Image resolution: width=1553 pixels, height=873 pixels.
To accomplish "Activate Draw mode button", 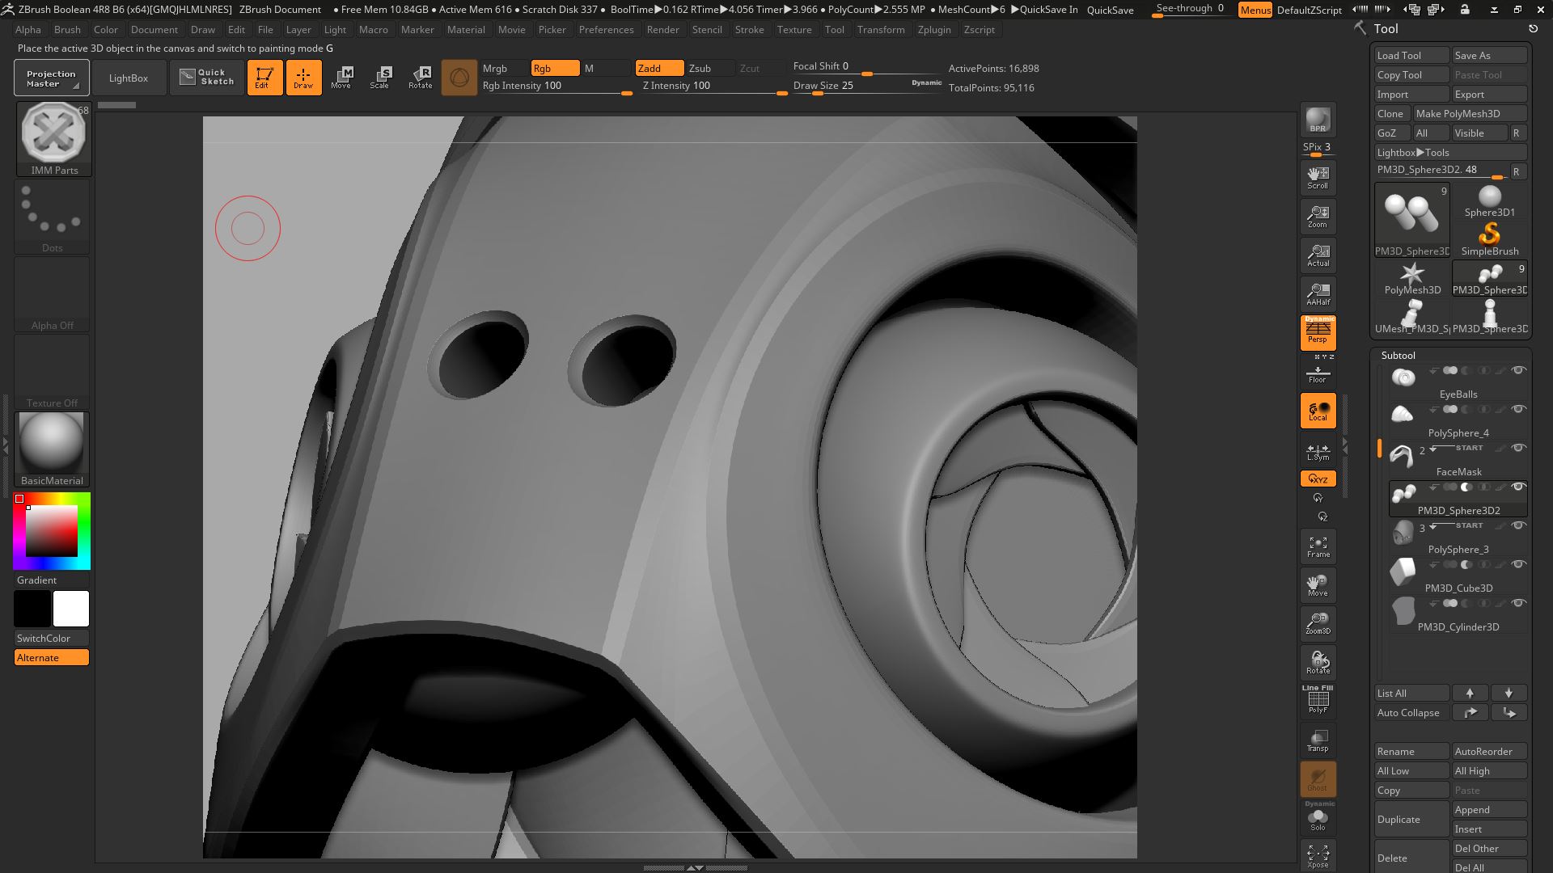I will pos(303,78).
